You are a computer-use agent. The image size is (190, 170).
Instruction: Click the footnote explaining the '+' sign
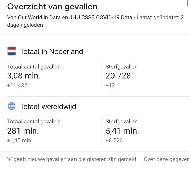[71, 159]
